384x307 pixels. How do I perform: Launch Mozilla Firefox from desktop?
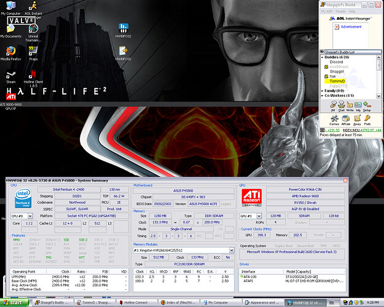coord(11,53)
